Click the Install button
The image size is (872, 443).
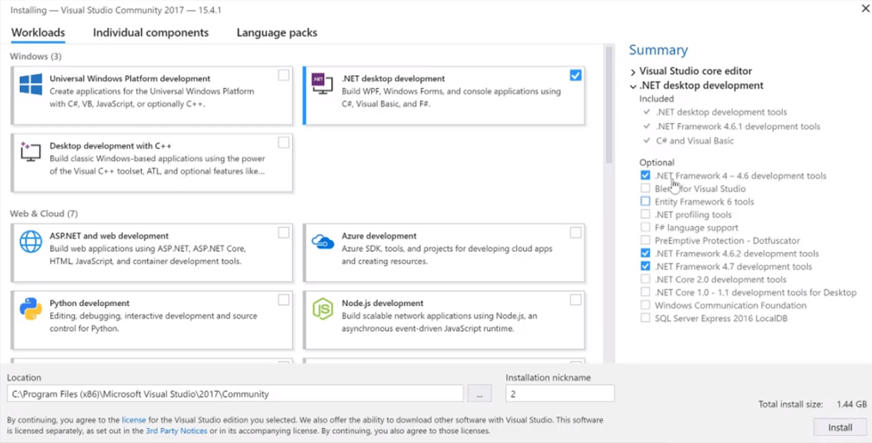point(840,427)
